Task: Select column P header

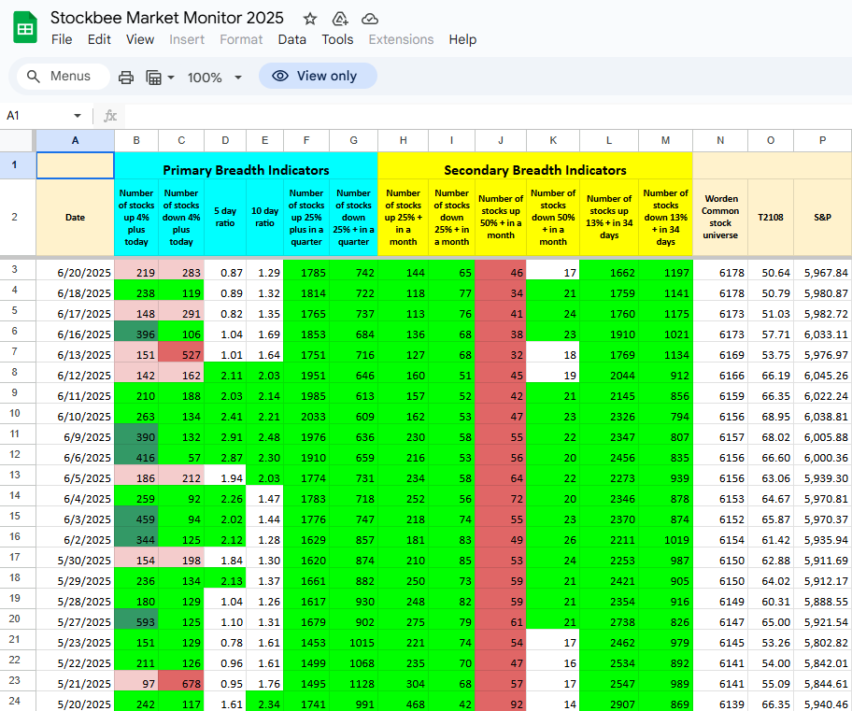Action: click(823, 141)
